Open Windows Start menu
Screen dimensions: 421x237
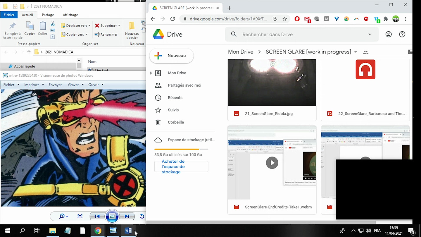point(7,231)
